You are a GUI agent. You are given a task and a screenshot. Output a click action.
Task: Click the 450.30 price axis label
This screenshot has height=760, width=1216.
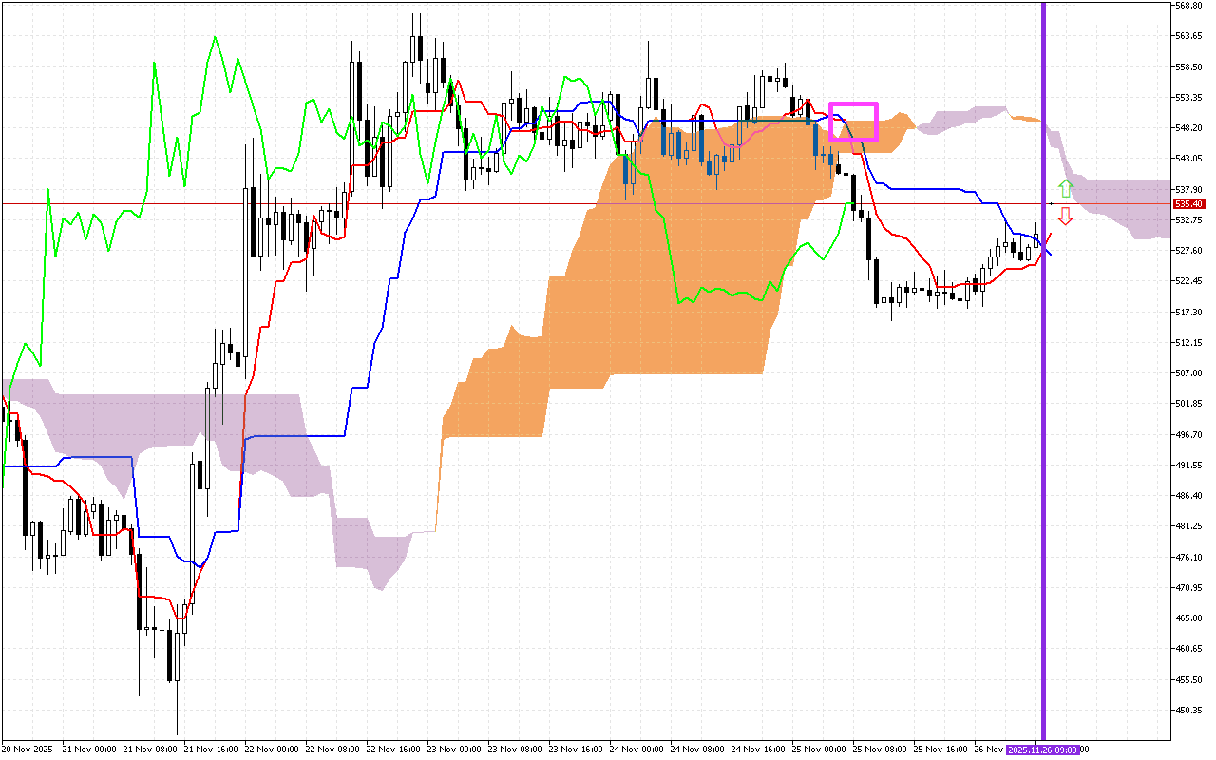coord(1188,710)
